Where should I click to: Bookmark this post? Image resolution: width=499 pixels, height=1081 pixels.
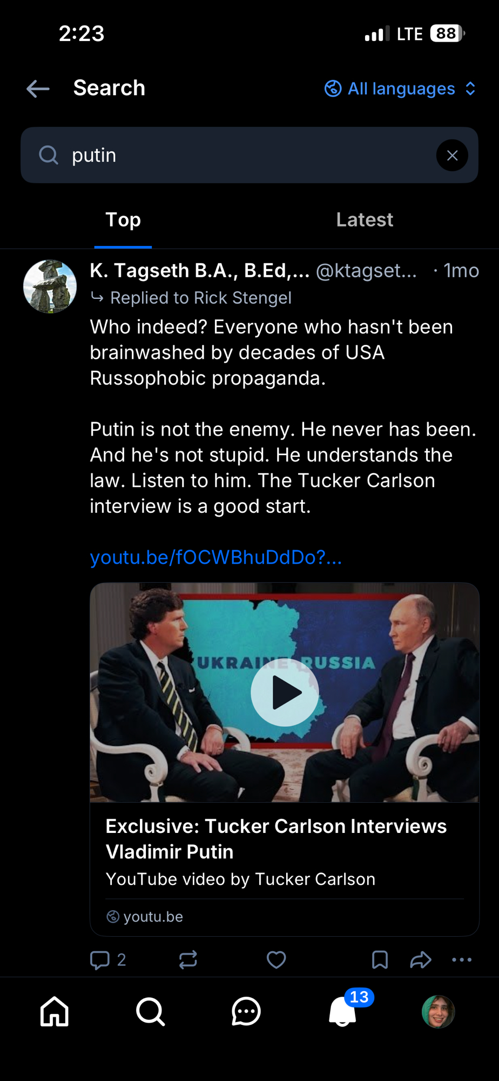pyautogui.click(x=380, y=960)
